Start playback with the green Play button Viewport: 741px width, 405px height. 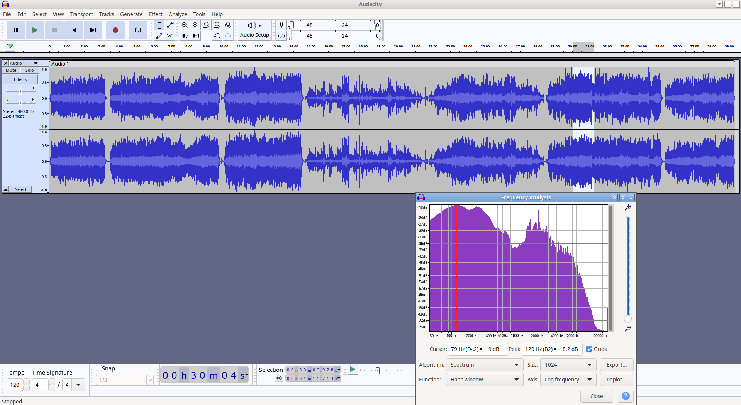pos(35,30)
